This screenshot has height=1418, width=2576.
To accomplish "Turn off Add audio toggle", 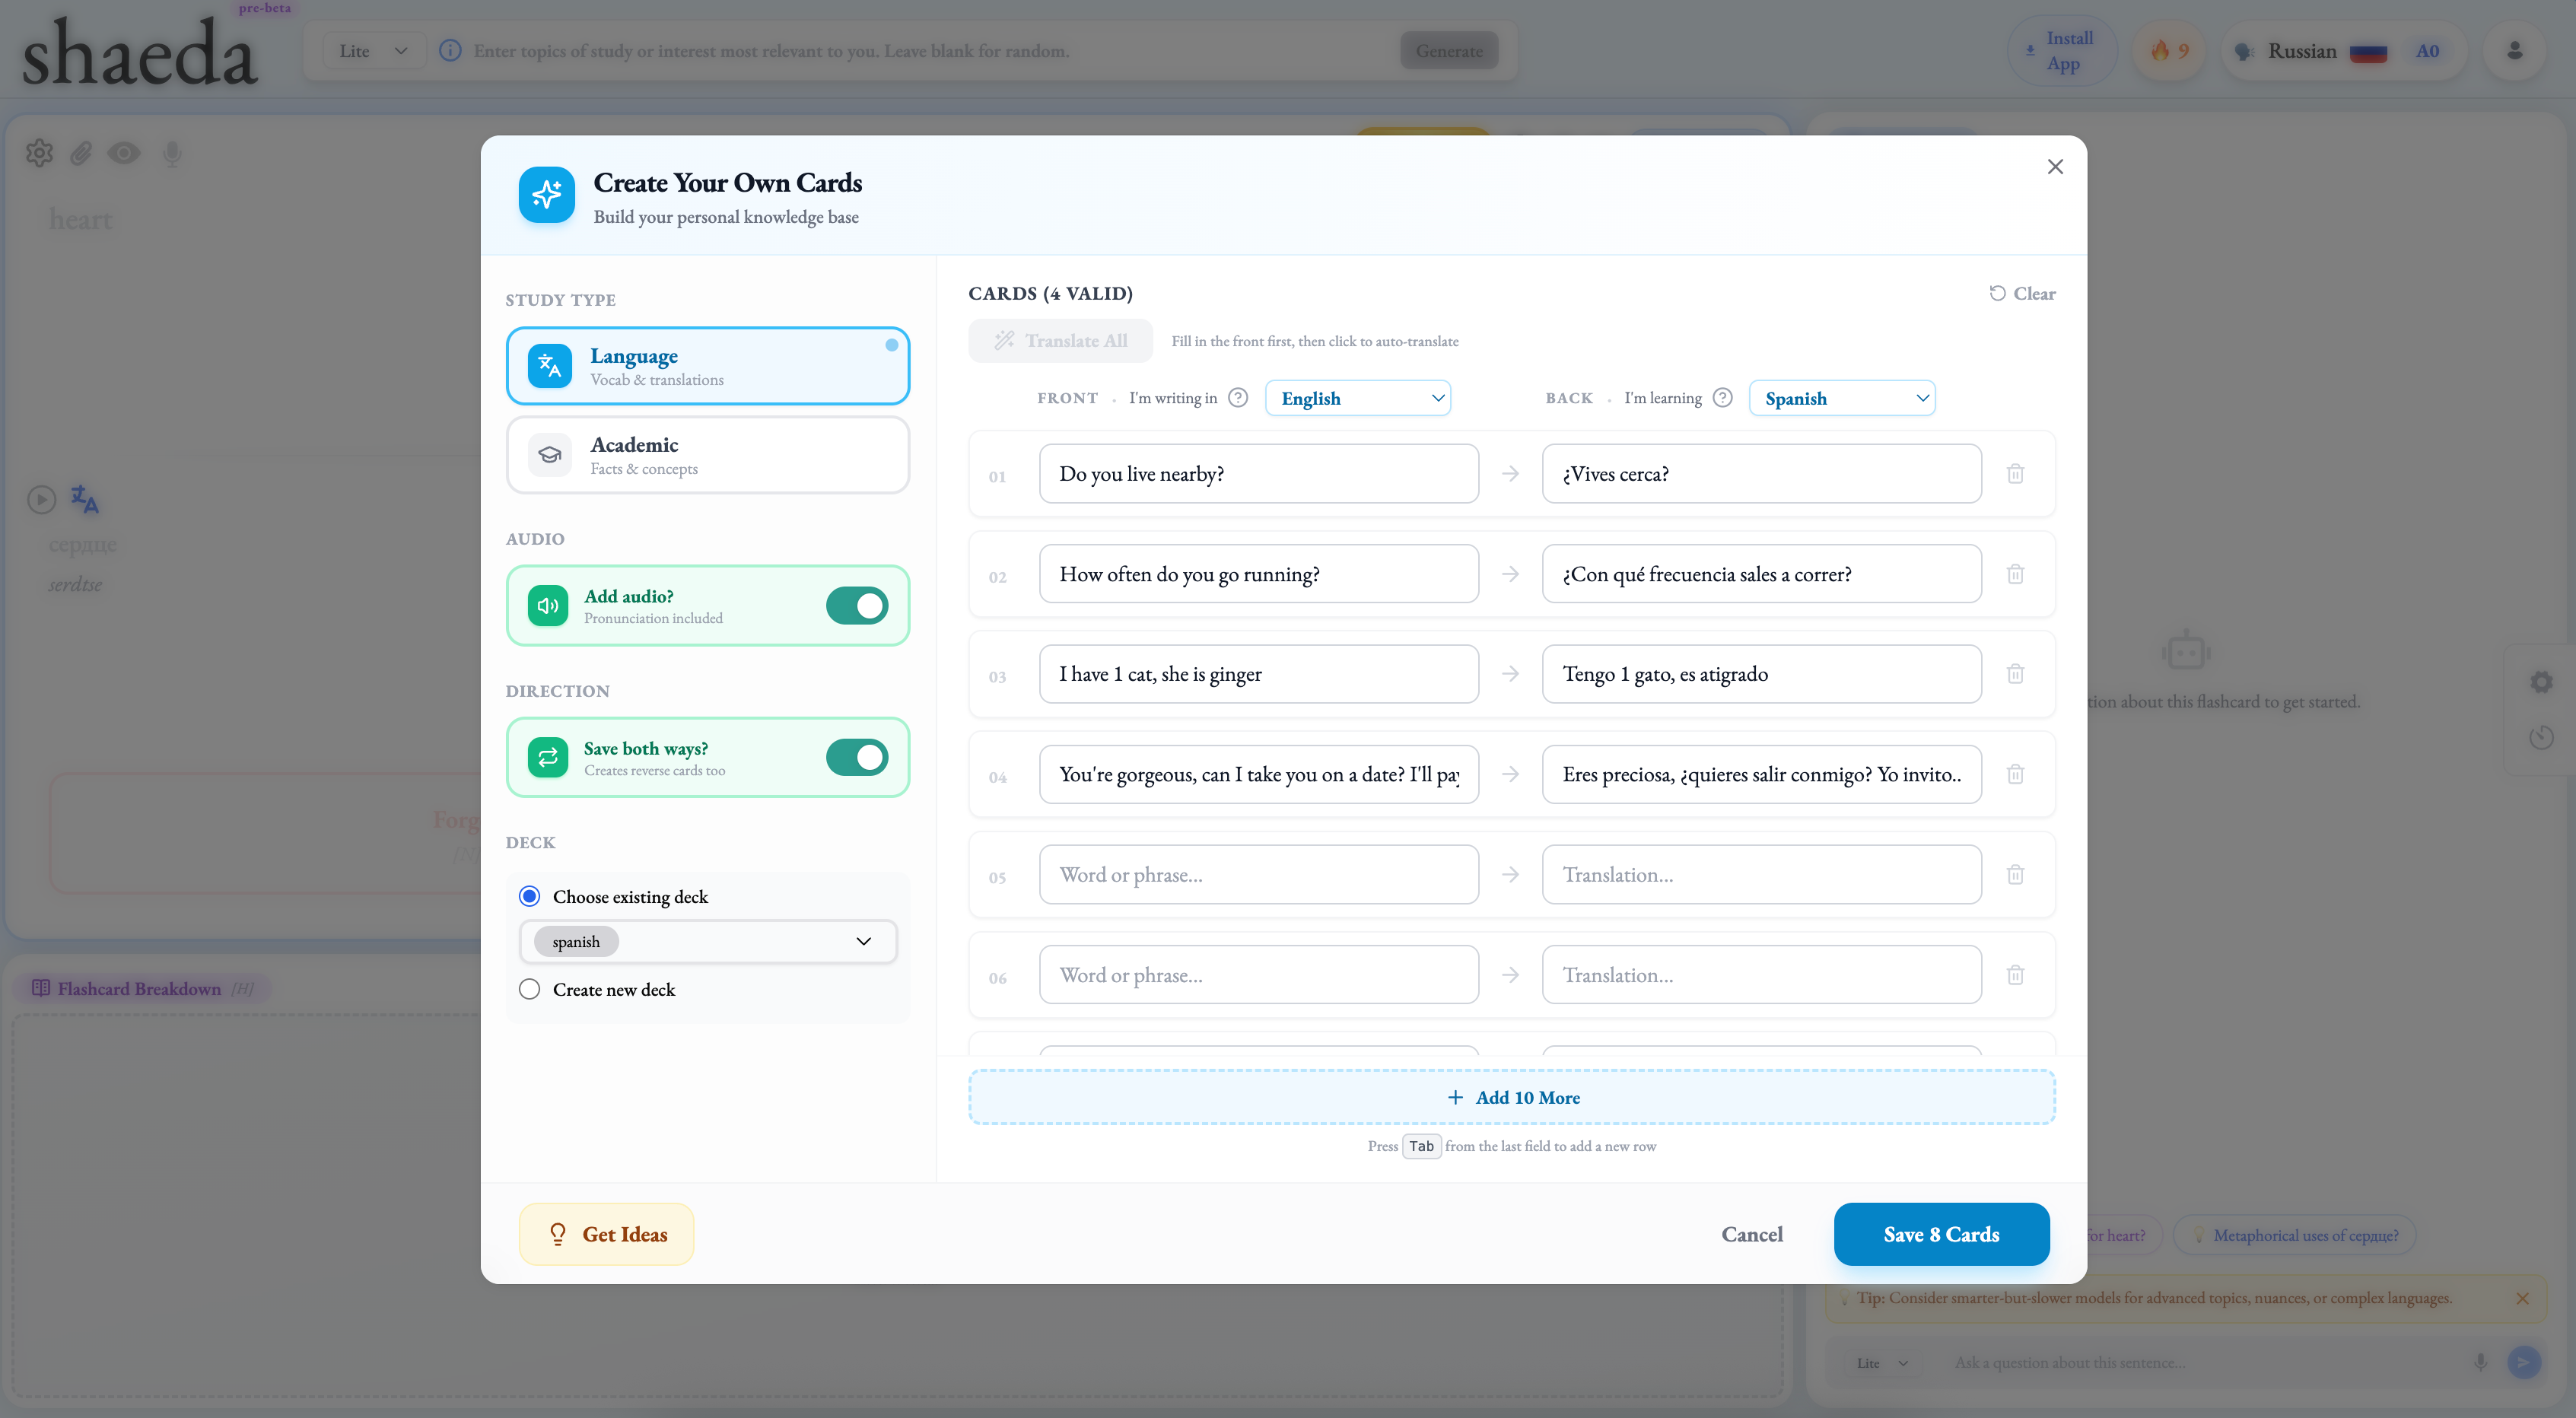I will click(x=857, y=606).
